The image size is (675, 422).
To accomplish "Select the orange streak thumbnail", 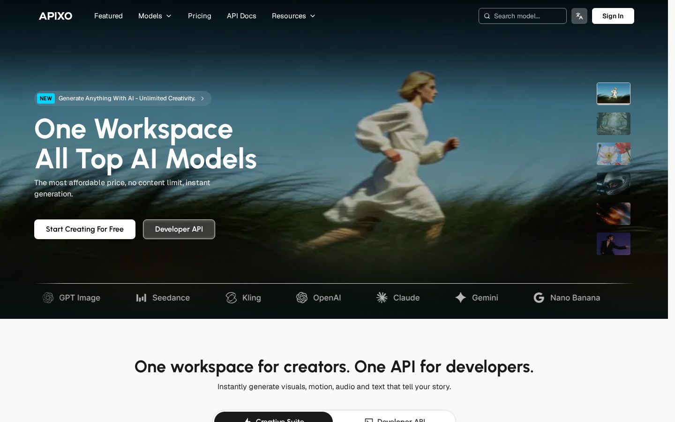I will tap(614, 214).
